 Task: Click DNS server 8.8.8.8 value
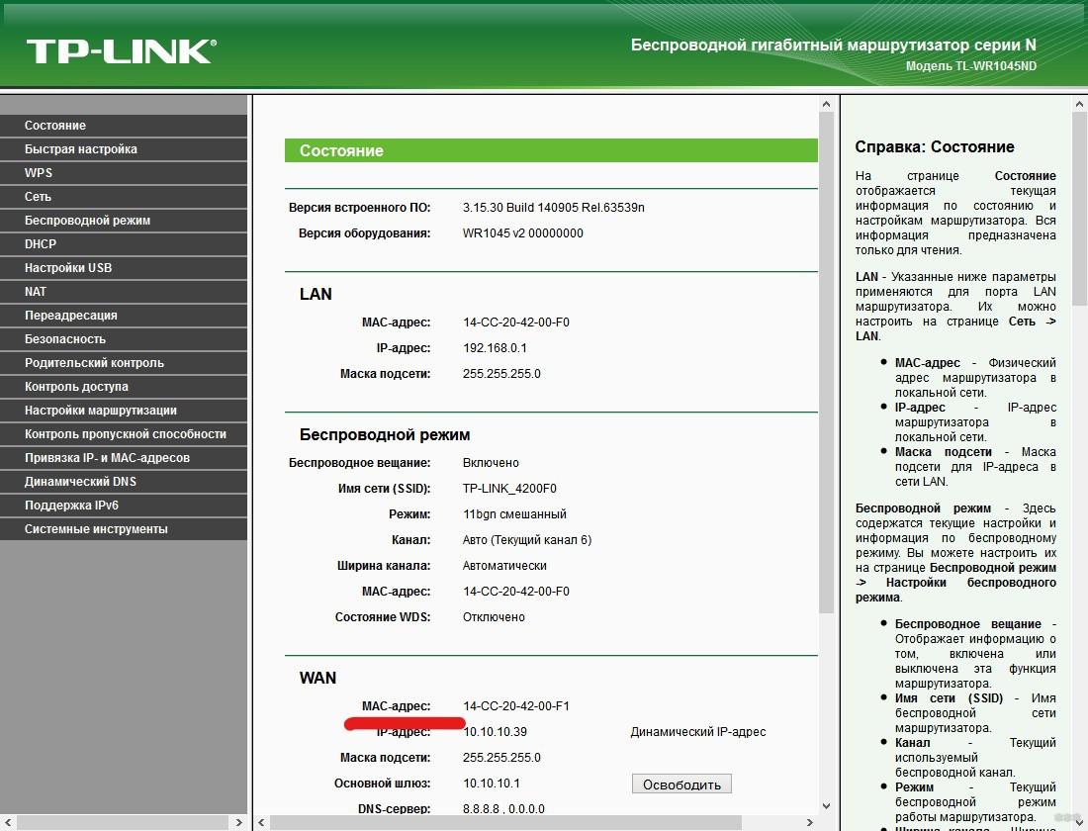click(503, 809)
